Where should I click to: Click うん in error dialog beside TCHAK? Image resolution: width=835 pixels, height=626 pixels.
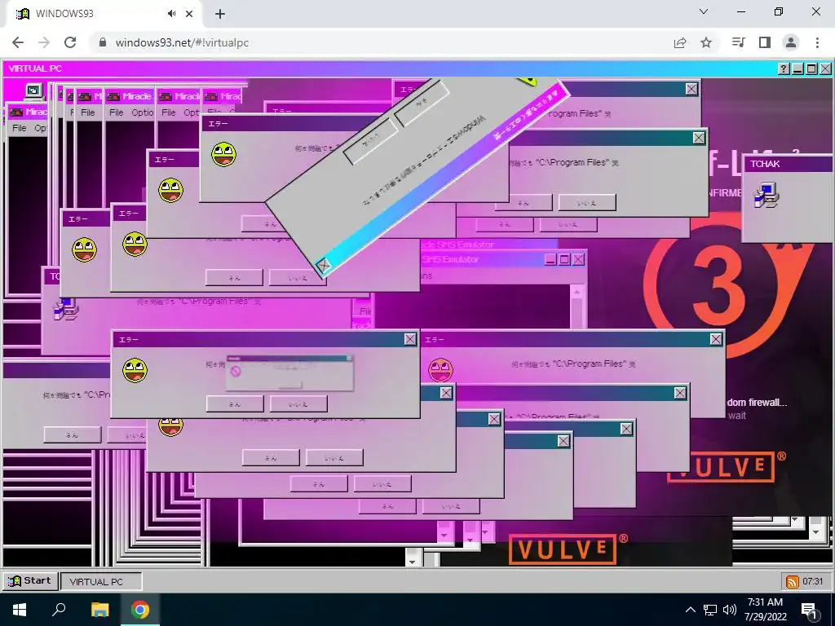coord(523,203)
